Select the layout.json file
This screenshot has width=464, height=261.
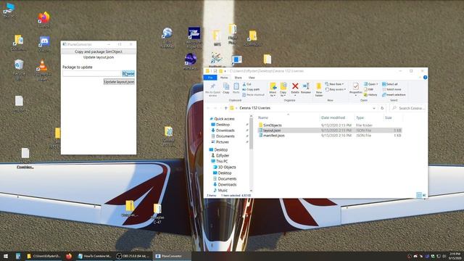(x=329, y=130)
